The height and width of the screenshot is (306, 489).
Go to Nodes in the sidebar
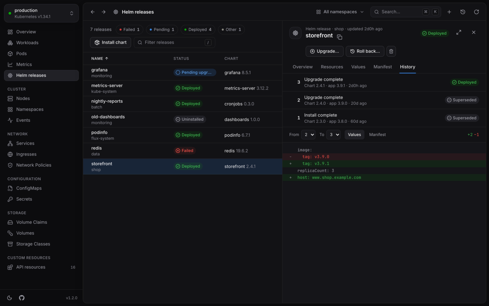pos(41,99)
